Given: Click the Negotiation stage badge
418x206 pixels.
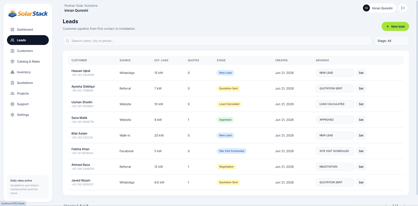Looking at the screenshot, I should 226,167.
